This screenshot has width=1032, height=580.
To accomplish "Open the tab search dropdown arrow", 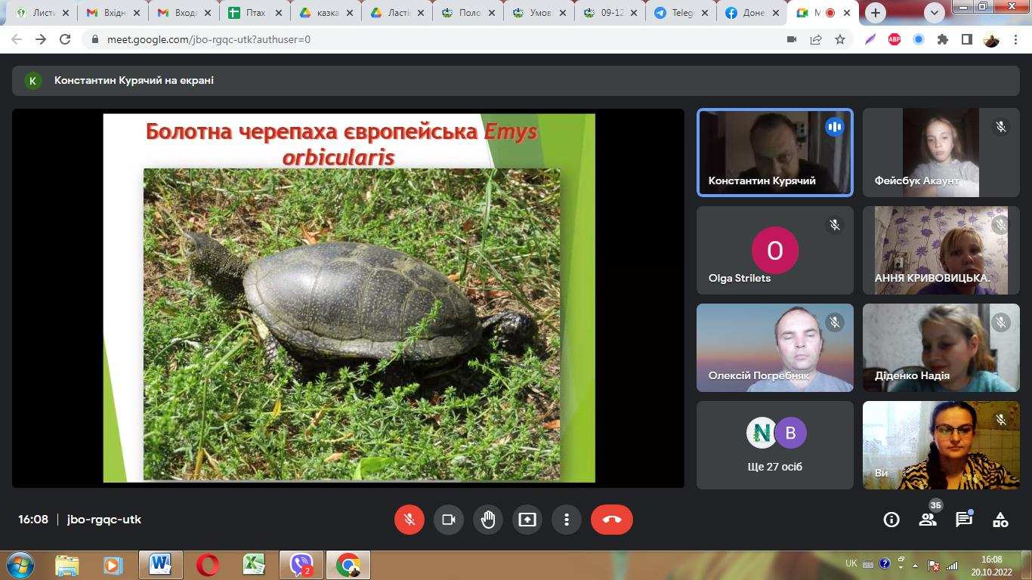I will click(935, 13).
